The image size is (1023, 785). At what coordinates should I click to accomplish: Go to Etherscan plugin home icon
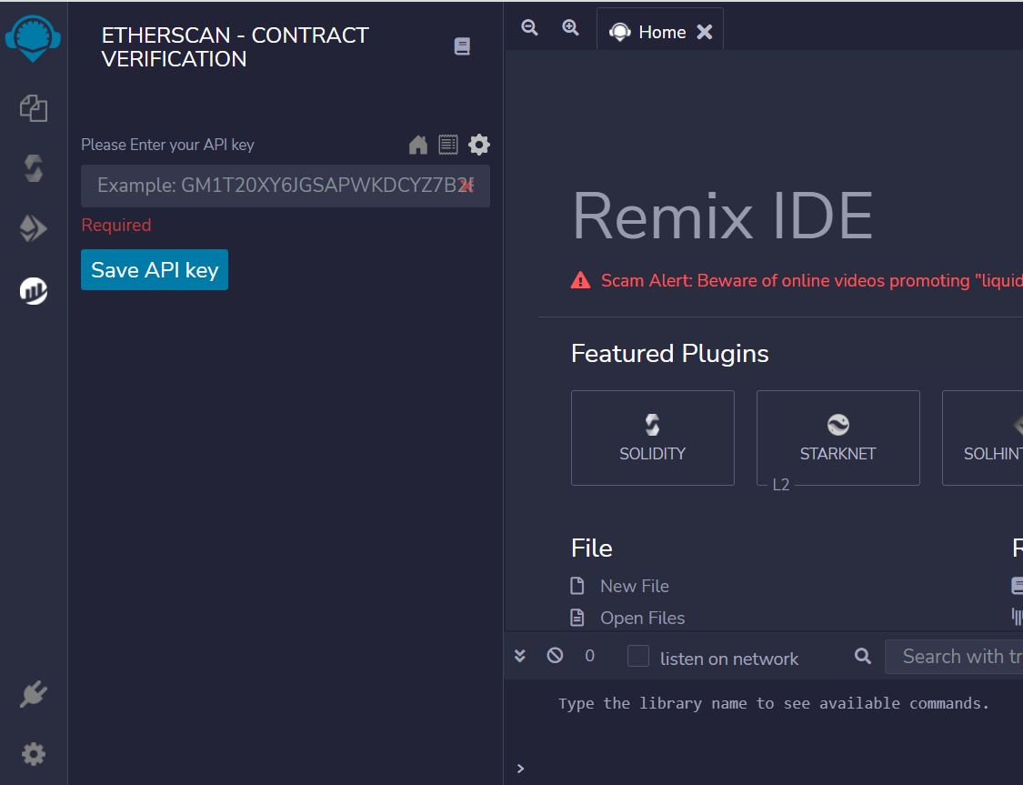pos(418,145)
